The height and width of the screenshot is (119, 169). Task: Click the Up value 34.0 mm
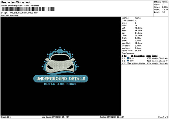tap(139, 33)
